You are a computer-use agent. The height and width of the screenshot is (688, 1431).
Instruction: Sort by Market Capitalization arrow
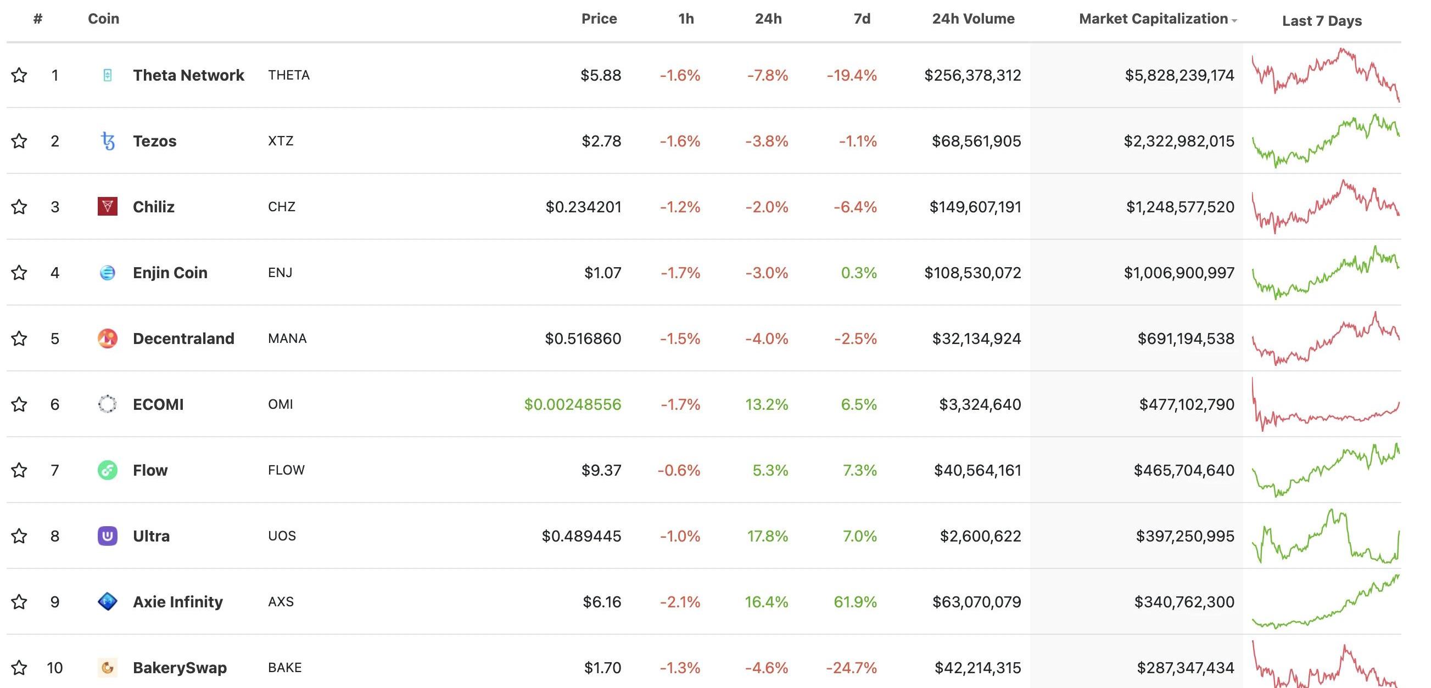[1234, 20]
